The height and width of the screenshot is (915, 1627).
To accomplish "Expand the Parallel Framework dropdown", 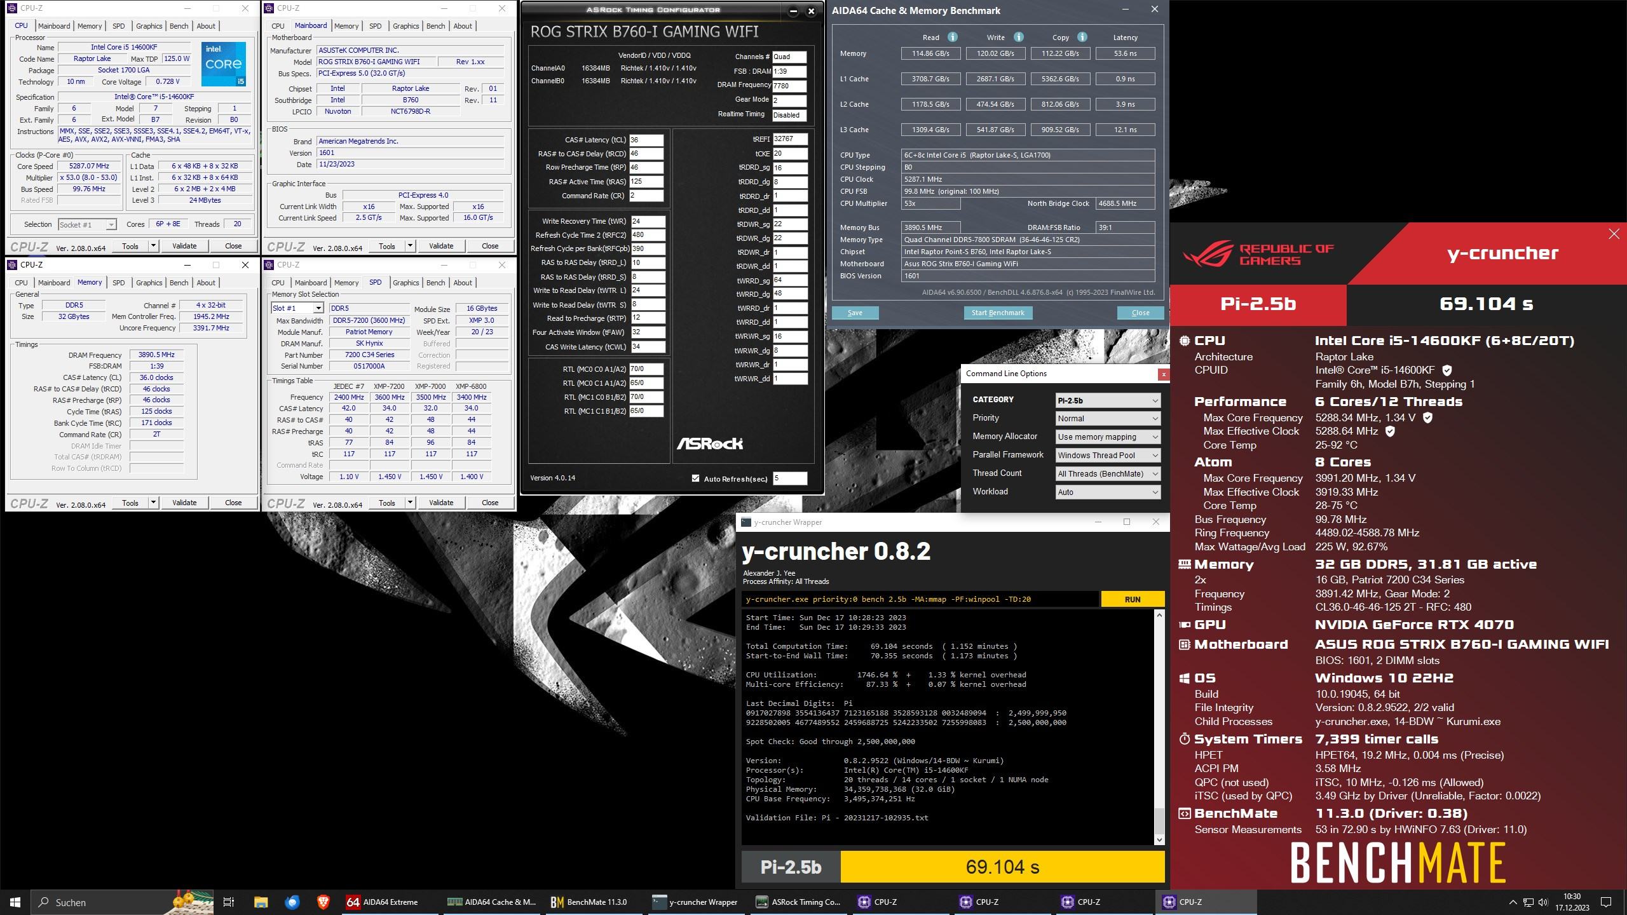I will click(1107, 455).
